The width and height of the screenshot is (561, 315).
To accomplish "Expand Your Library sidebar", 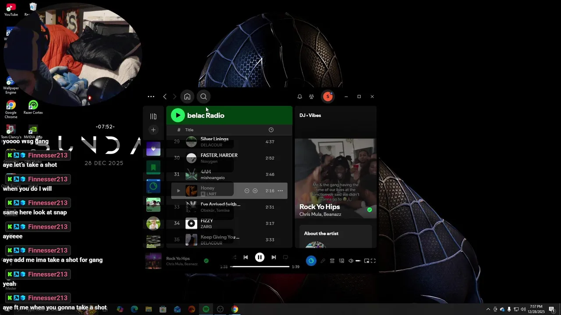I will [153, 116].
